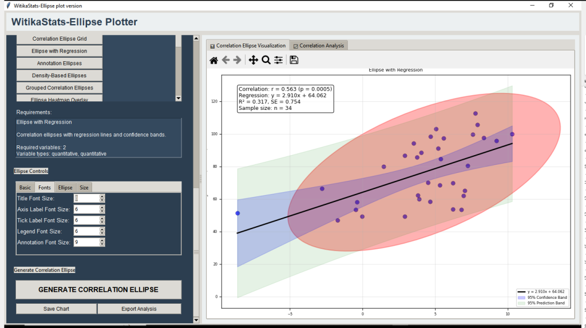Click the Generate Correlation Ellipse section label
The width and height of the screenshot is (586, 328).
tap(45, 270)
